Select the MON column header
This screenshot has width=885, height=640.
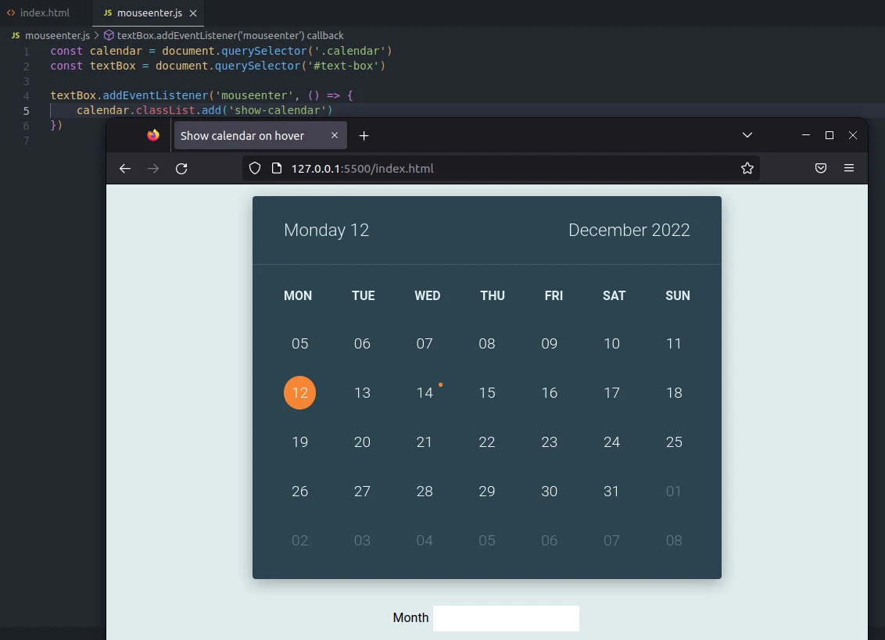point(298,295)
